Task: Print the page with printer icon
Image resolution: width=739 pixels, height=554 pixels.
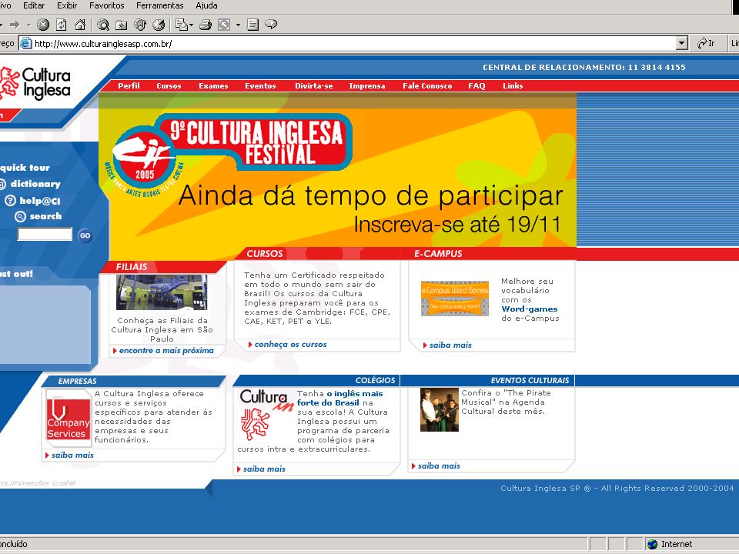Action: pyautogui.click(x=205, y=25)
